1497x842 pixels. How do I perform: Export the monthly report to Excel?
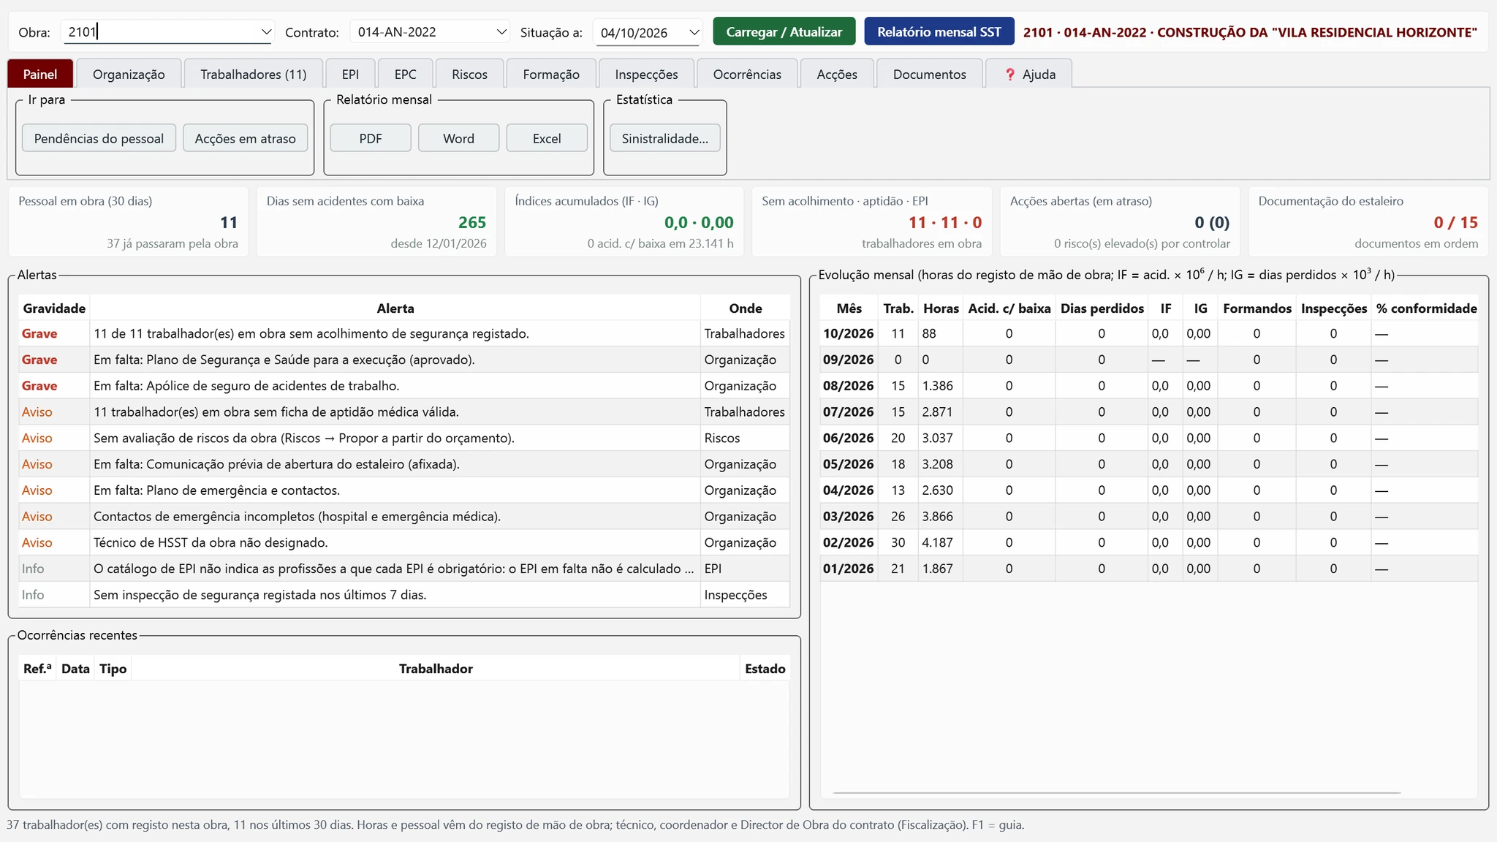(547, 138)
